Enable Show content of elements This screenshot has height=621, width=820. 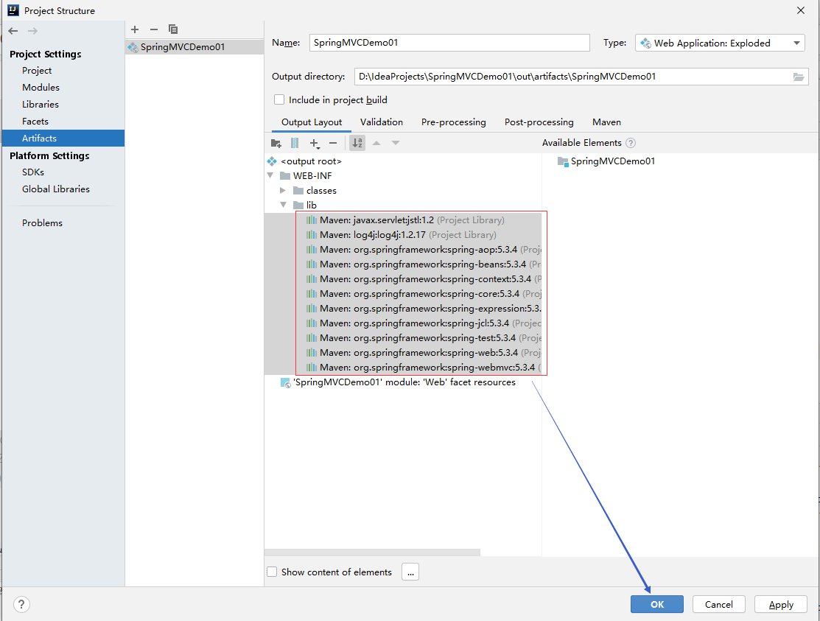(272, 572)
